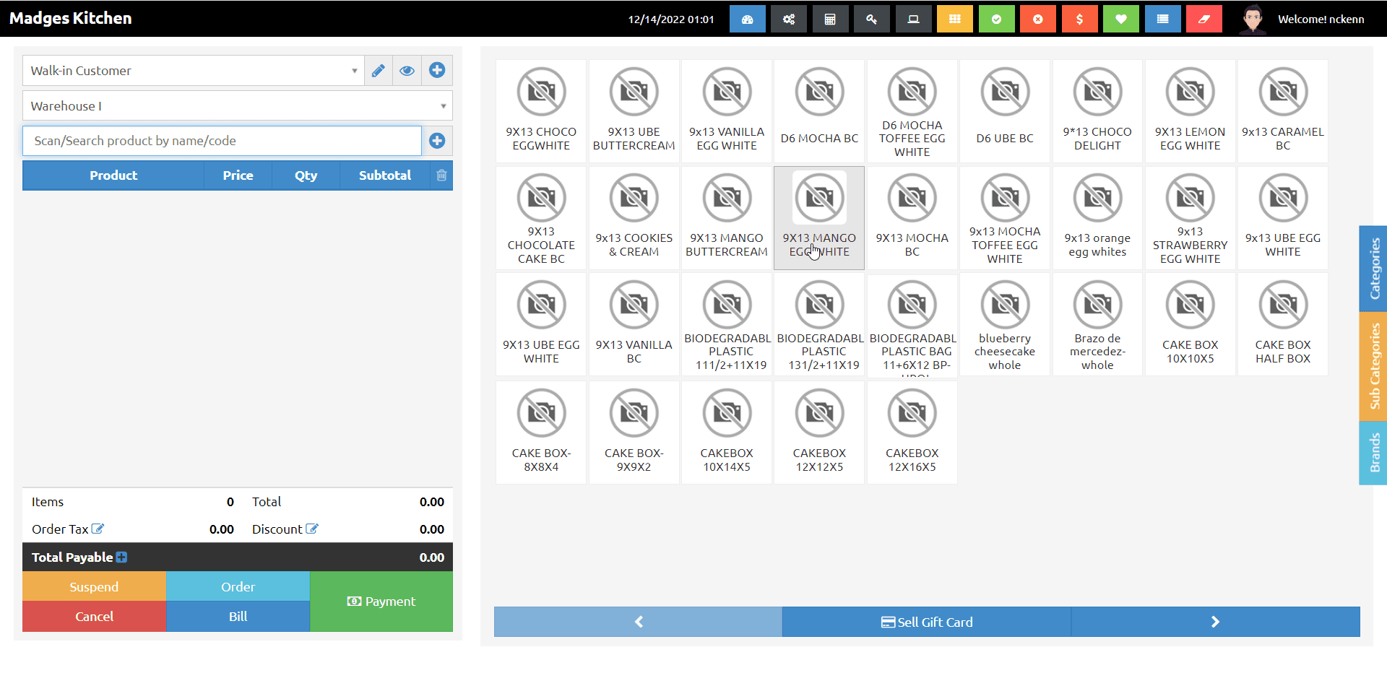This screenshot has height=673, width=1387.
Task: View customer details with eye icon
Action: [x=407, y=71]
